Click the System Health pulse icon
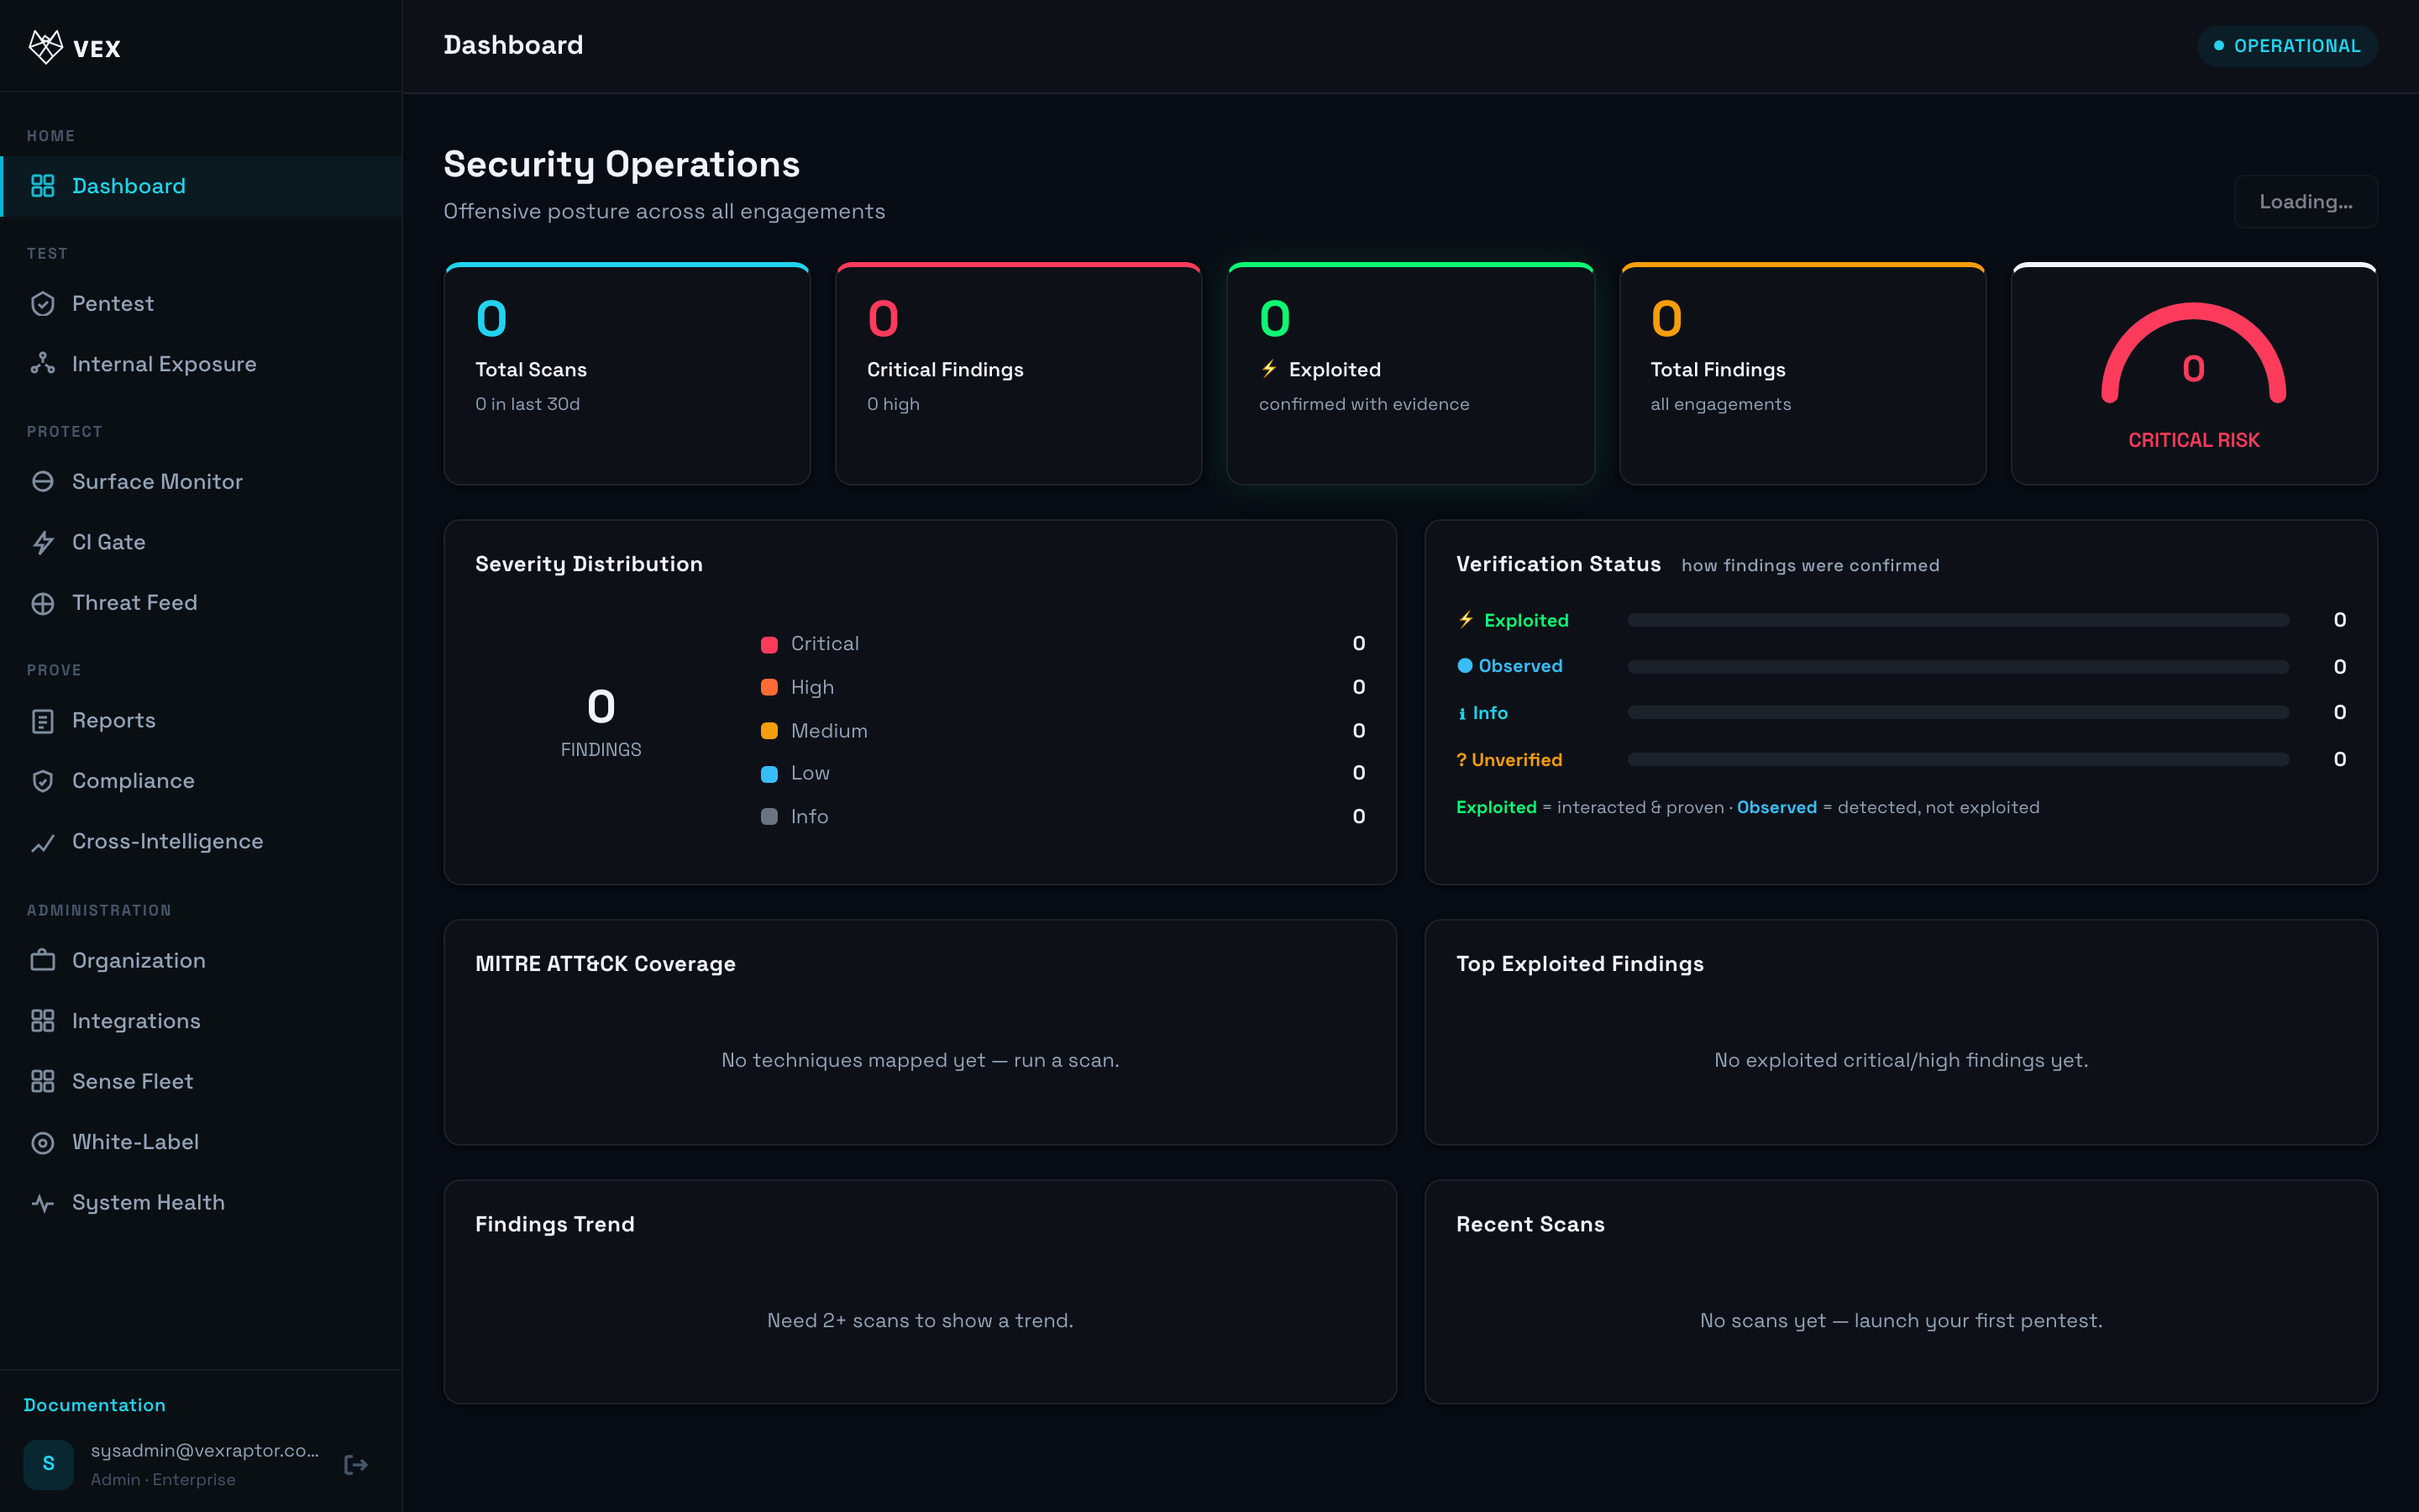This screenshot has height=1512, width=2419. pyautogui.click(x=42, y=1203)
